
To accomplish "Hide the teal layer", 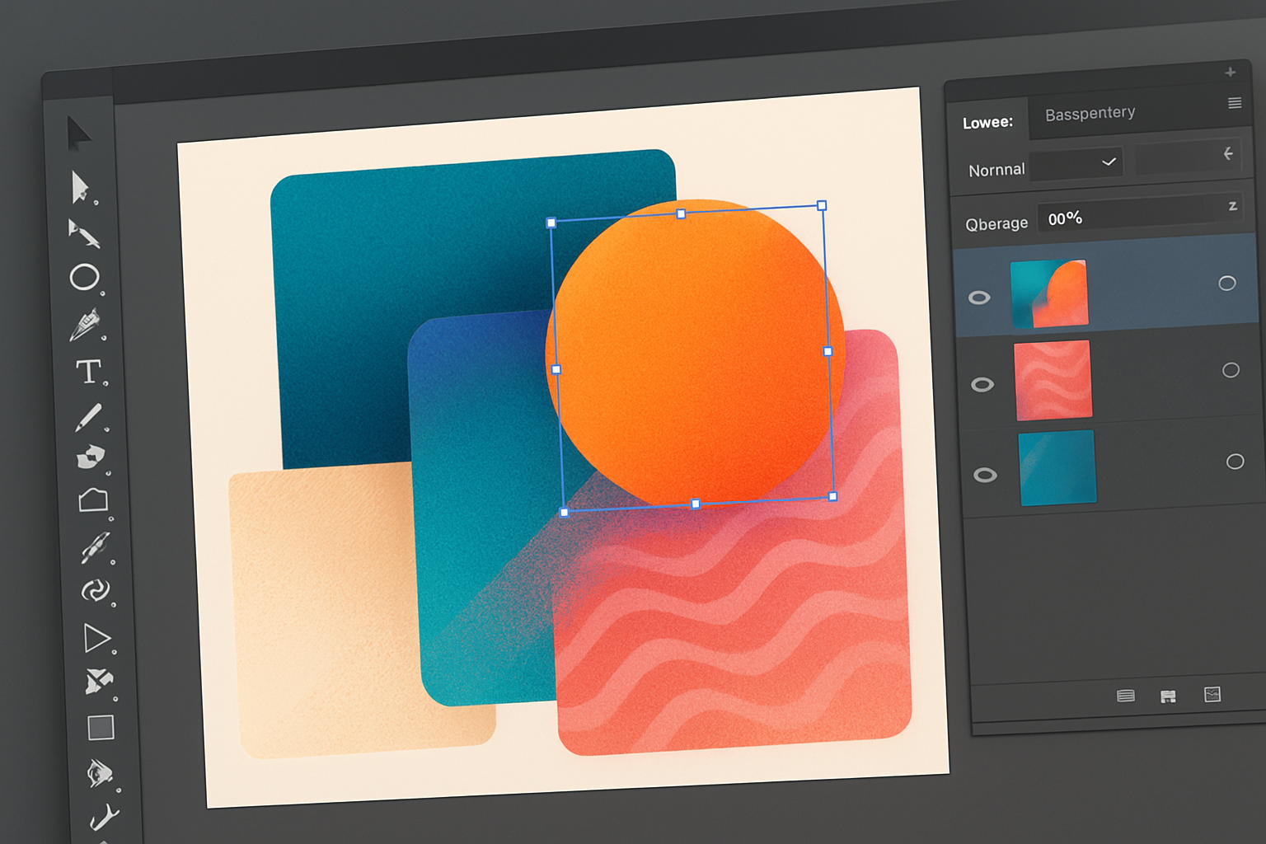I will coord(985,475).
